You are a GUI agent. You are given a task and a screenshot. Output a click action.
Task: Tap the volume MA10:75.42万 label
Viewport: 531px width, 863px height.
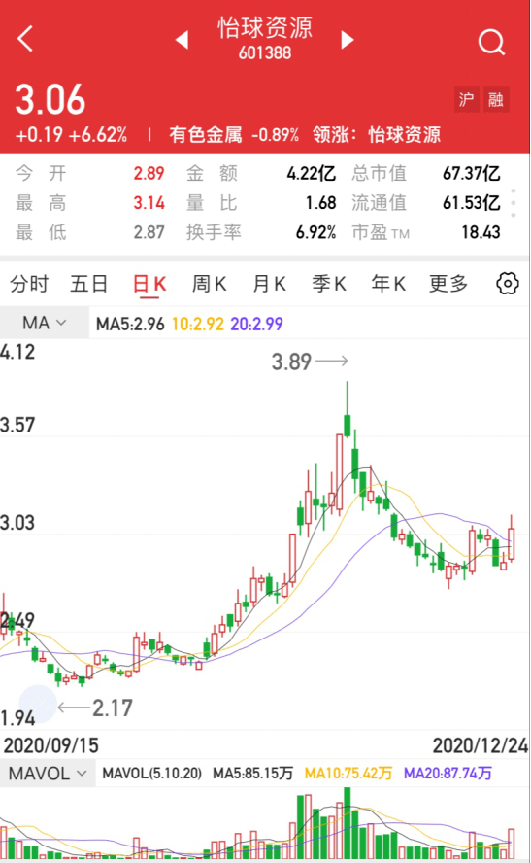click(x=348, y=774)
